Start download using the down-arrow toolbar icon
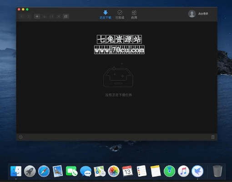 [44, 16]
